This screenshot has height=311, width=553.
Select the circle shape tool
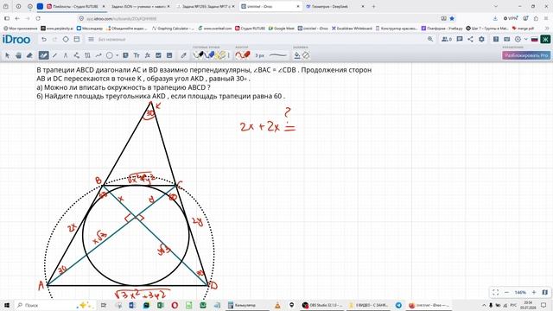tap(110, 55)
